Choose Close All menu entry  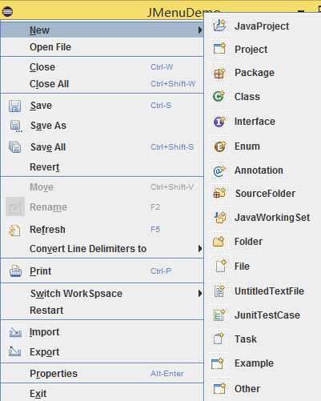pyautogui.click(x=102, y=84)
